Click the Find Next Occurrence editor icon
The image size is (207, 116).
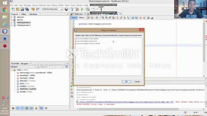(110, 18)
